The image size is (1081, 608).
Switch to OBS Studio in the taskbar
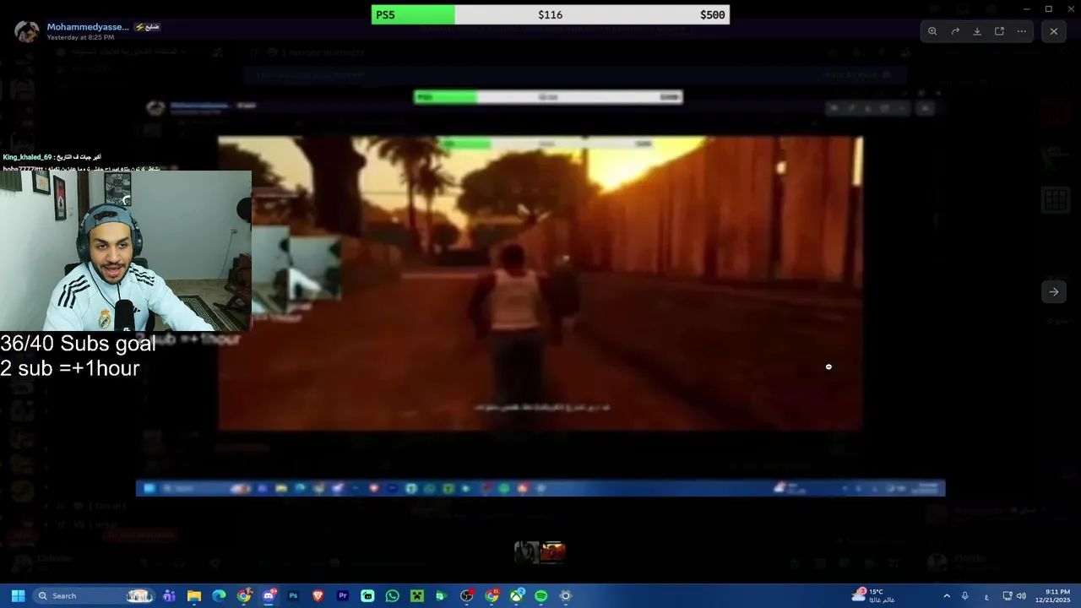(x=467, y=596)
